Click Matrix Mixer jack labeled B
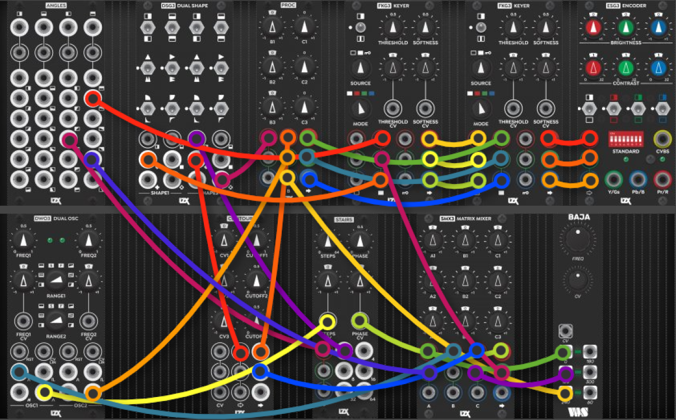The width and height of the screenshot is (676, 420). click(453, 393)
